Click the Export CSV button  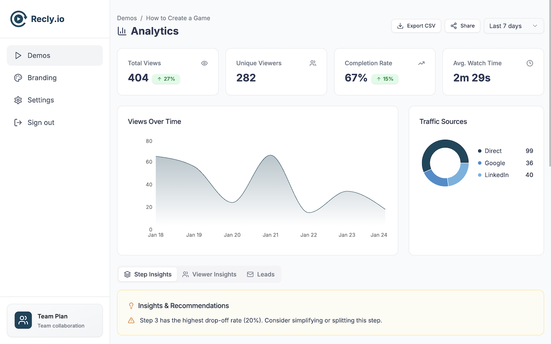coord(416,26)
